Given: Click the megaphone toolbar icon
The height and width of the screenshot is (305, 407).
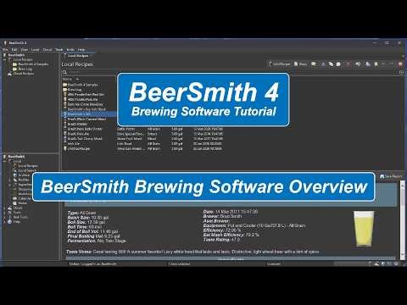Looking at the screenshot, I should [358, 64].
